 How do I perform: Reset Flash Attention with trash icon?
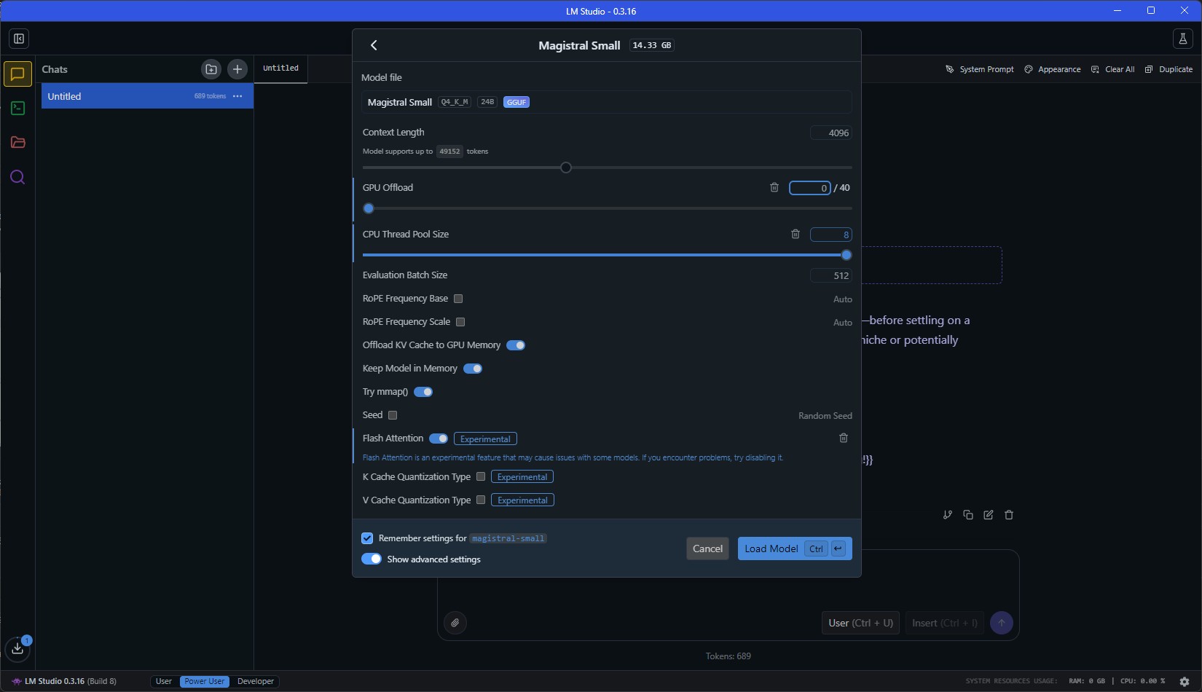click(844, 439)
